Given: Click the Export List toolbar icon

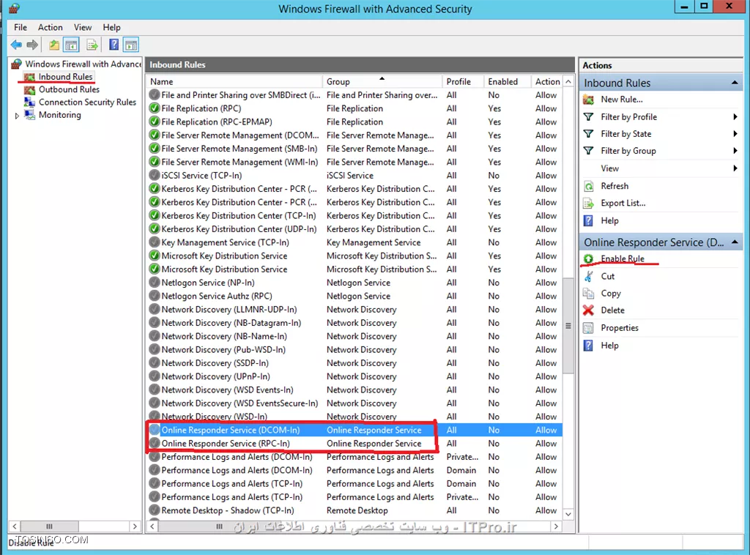Looking at the screenshot, I should pyautogui.click(x=92, y=45).
